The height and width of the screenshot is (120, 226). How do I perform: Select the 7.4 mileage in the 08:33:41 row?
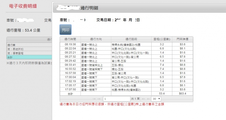coord(162,65)
